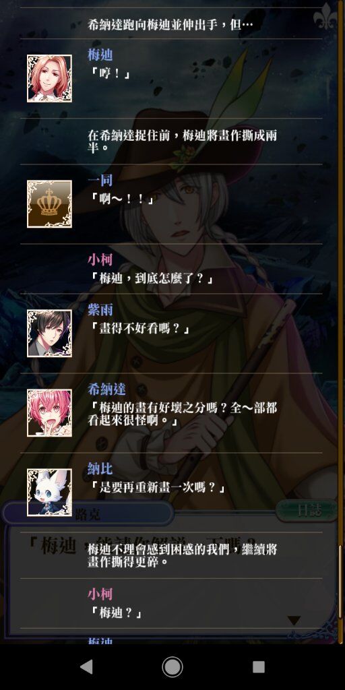Image resolution: width=345 pixels, height=690 pixels.
Task: Tap the 「啊～！！」 group exclamation line
Action: pos(122,199)
